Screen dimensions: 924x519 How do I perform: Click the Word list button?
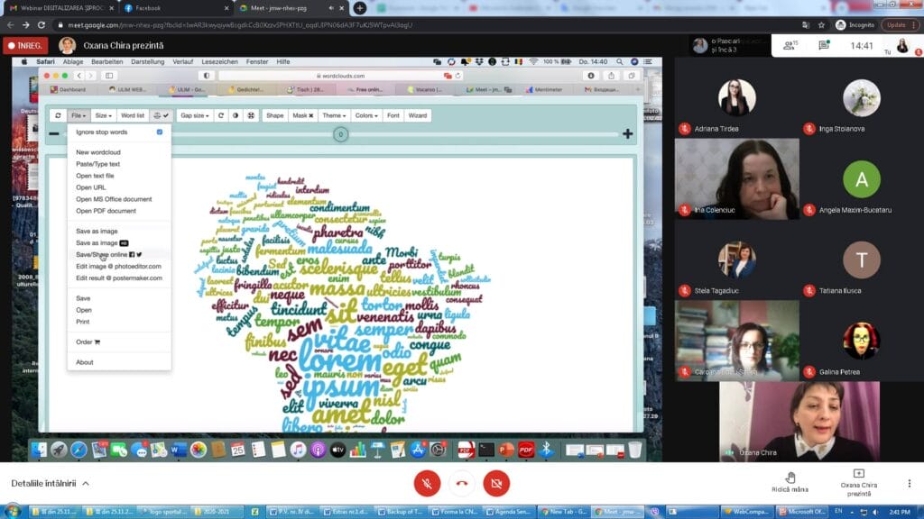pos(132,115)
